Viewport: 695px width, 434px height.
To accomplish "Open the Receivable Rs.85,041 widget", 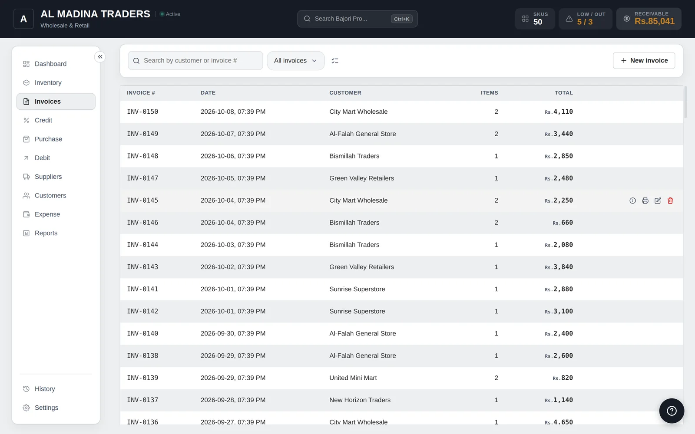I will (x=649, y=19).
